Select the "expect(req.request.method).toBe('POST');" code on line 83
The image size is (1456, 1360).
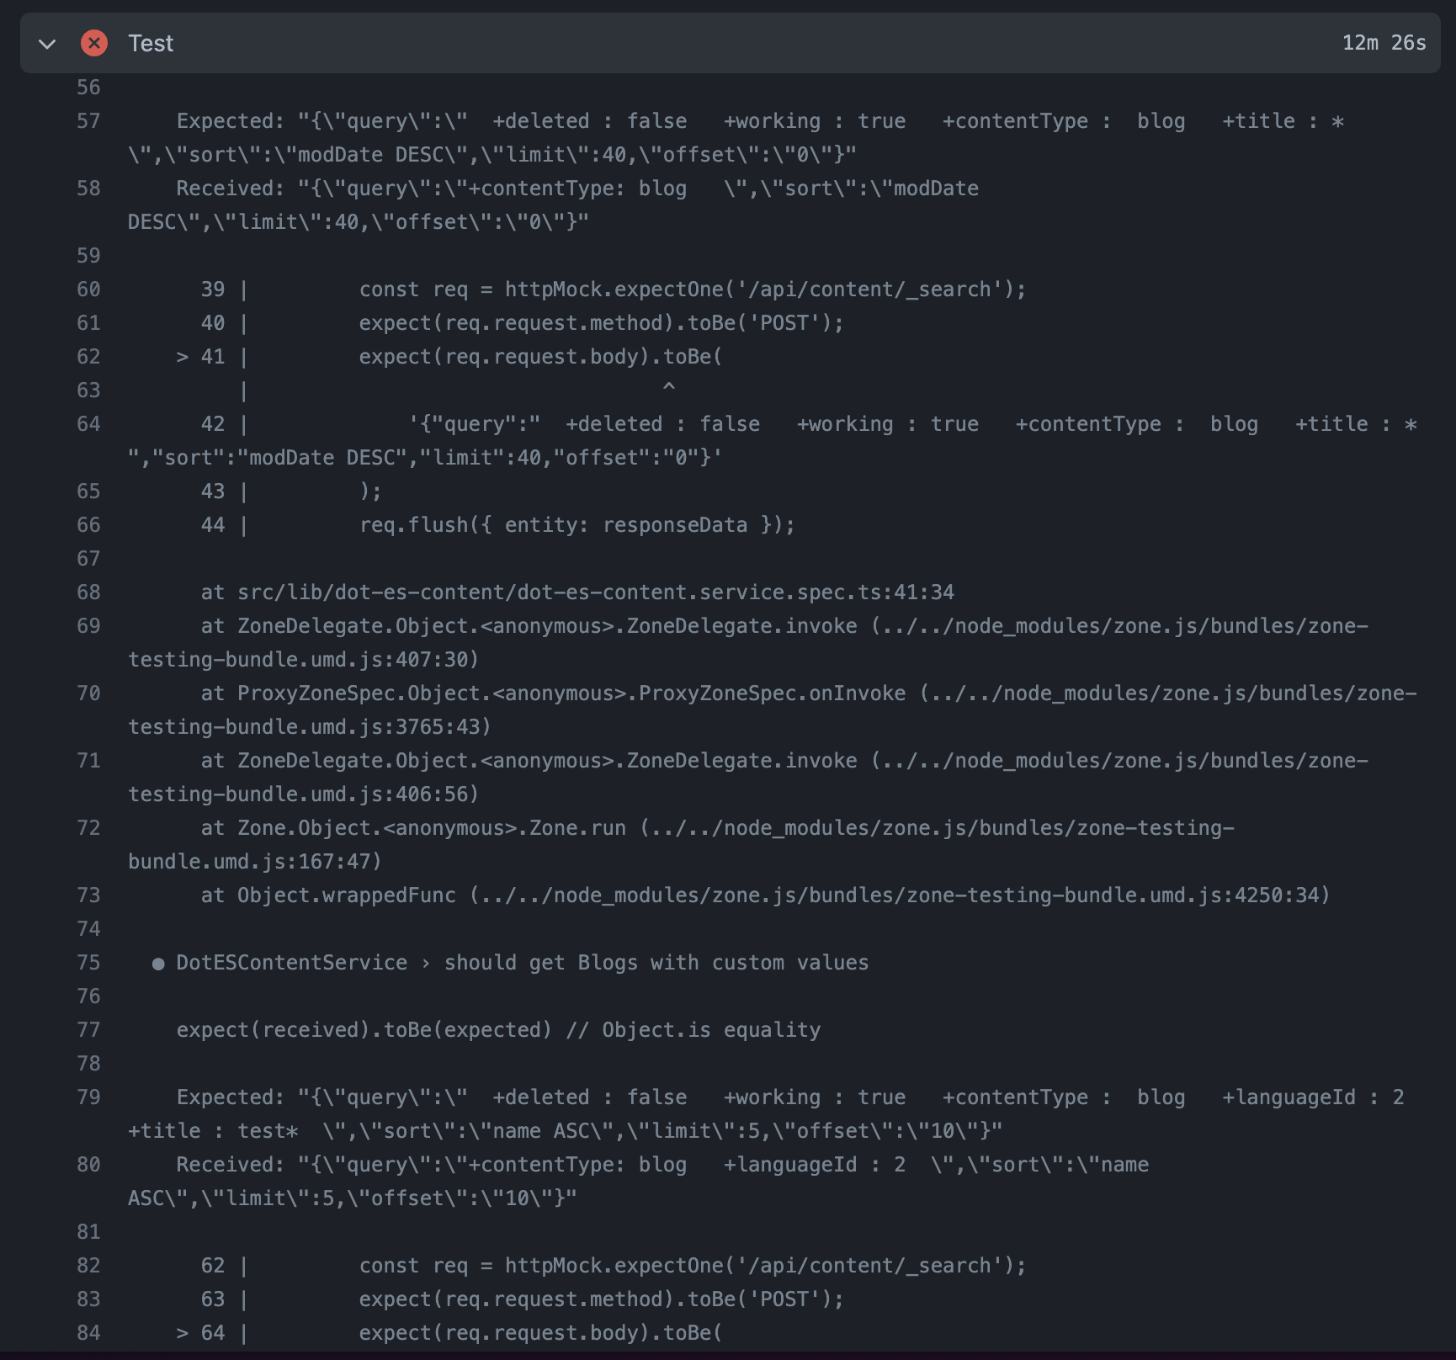(x=601, y=1299)
